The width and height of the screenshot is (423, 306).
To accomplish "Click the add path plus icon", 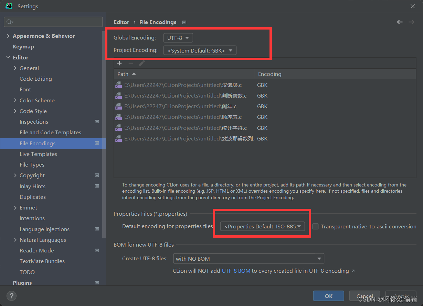I will pyautogui.click(x=119, y=63).
